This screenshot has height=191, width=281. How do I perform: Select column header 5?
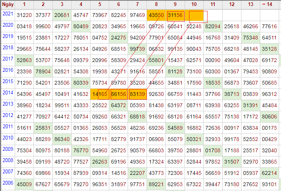[100, 4]
